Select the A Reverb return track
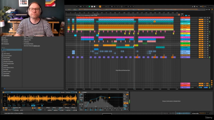Viewport: 214px width, 120px height. pyautogui.click(x=185, y=84)
